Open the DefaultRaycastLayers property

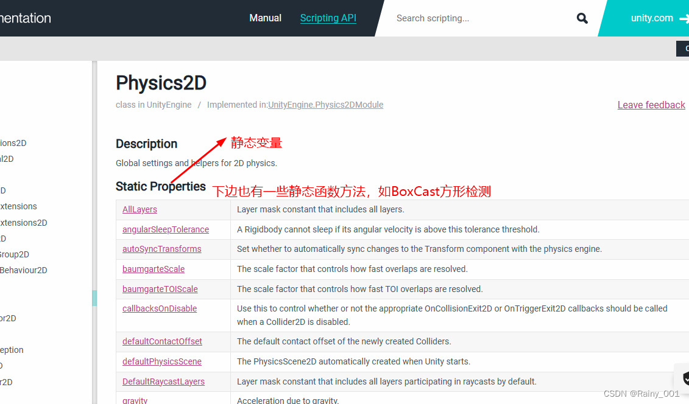(x=163, y=381)
